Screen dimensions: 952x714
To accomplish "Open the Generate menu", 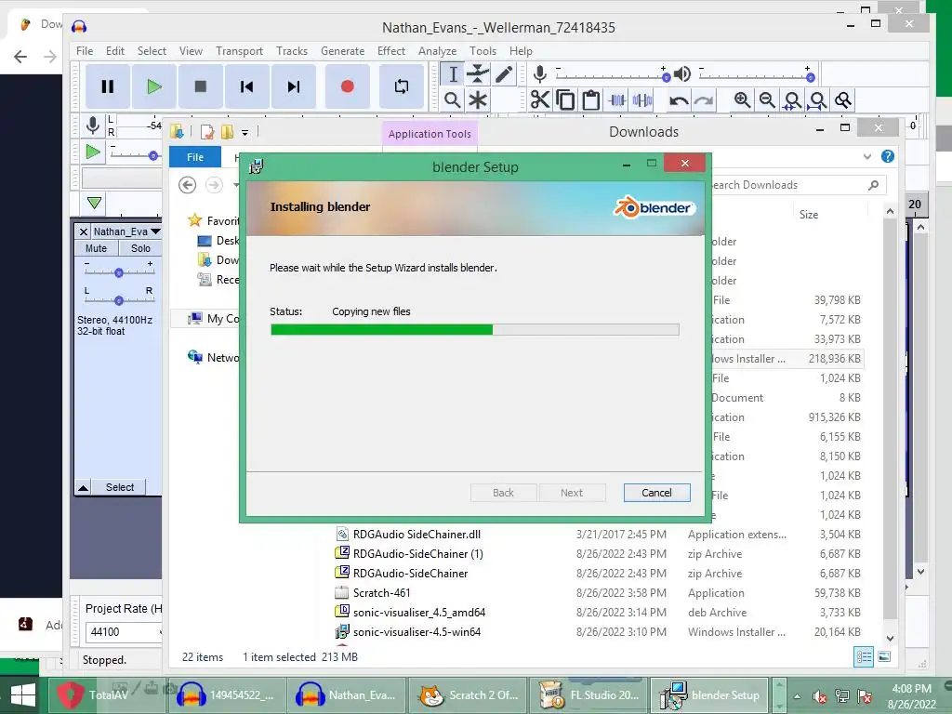I will tap(342, 51).
